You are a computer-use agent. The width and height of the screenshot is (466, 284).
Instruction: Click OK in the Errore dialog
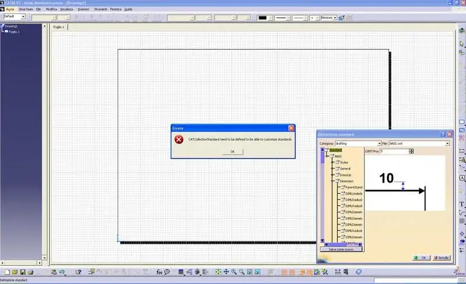(232, 152)
